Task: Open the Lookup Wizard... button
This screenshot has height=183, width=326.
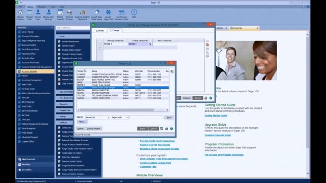Action: point(94,129)
